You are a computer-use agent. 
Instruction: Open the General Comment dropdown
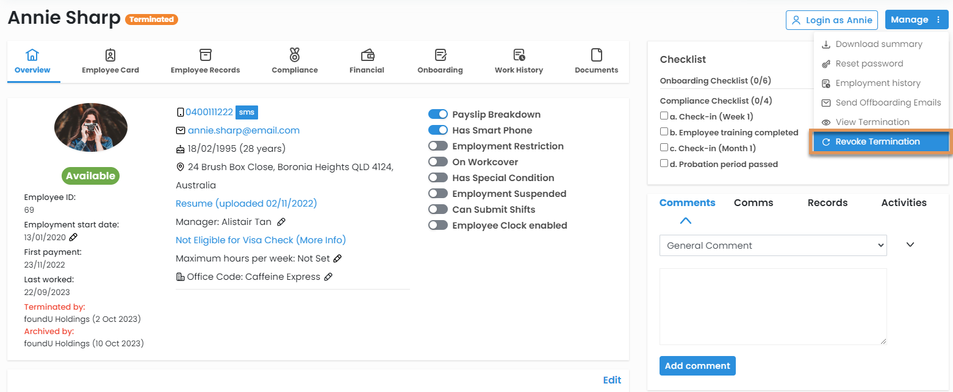pos(772,246)
